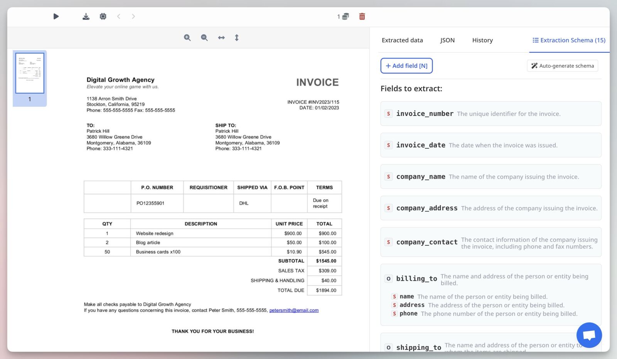Click the download icon in the toolbar
The image size is (617, 359).
(x=86, y=16)
